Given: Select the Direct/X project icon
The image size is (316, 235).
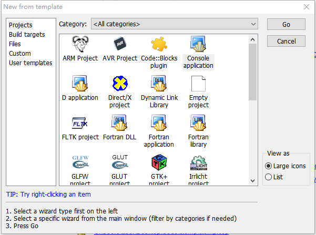Looking at the screenshot, I should point(120,83).
